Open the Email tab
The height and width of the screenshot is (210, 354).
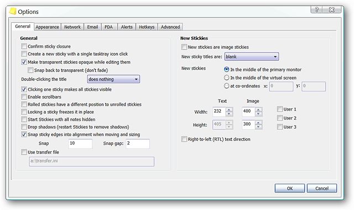pyautogui.click(x=92, y=27)
